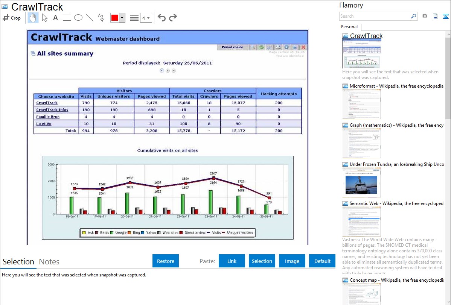Click the line thickness icon
451x305 pixels.
(x=134, y=18)
